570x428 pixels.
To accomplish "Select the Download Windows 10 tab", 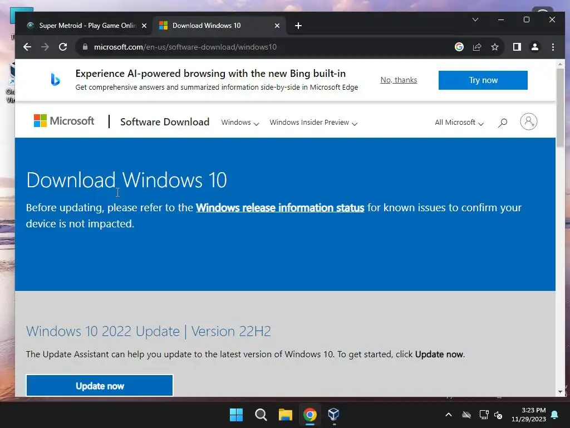I will pyautogui.click(x=220, y=26).
